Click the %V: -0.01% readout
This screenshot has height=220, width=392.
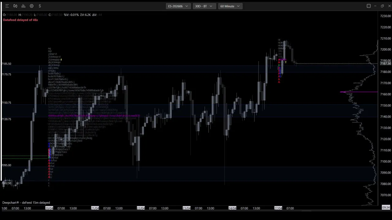click(x=71, y=15)
